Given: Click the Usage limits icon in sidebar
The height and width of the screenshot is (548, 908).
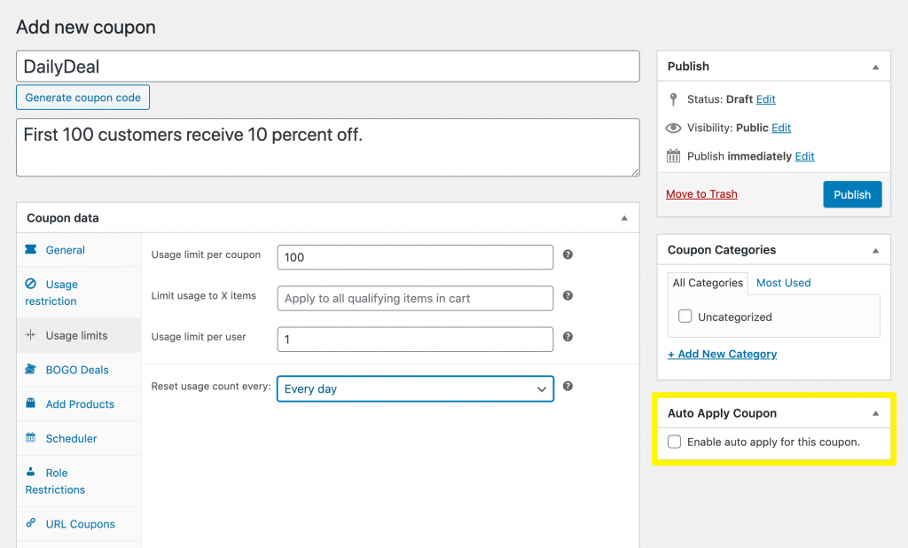Looking at the screenshot, I should coord(31,335).
